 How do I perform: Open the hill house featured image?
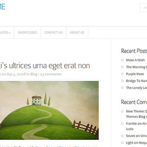click(49, 110)
